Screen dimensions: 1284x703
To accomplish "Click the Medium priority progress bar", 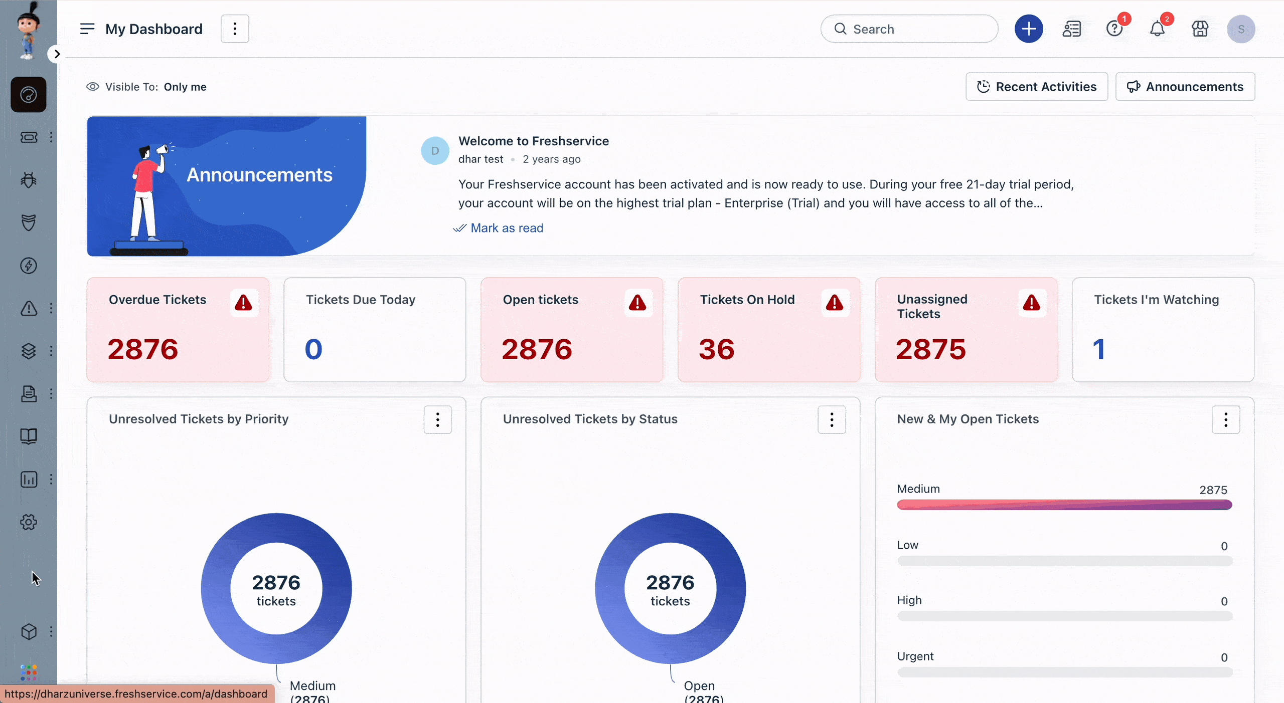I will click(x=1064, y=505).
